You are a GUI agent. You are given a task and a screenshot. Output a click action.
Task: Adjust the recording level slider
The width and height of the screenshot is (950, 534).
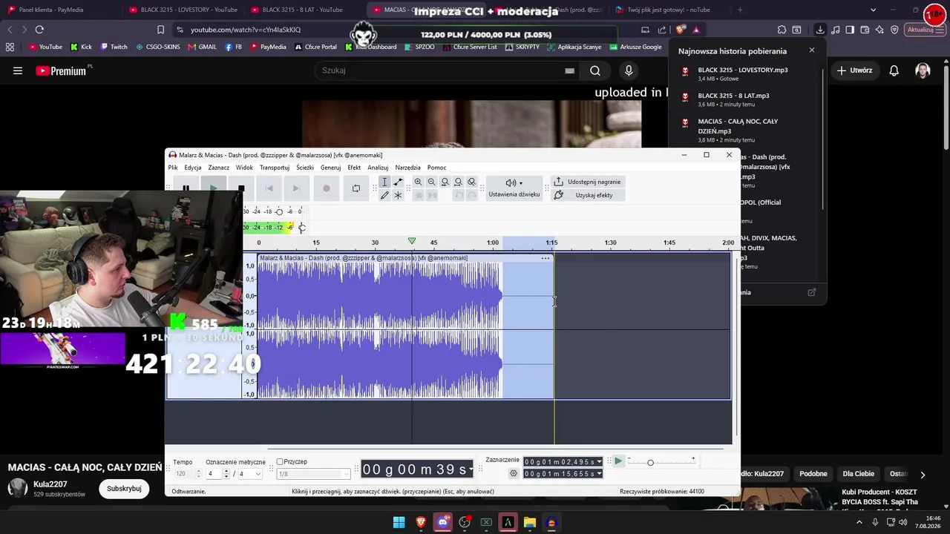279,211
